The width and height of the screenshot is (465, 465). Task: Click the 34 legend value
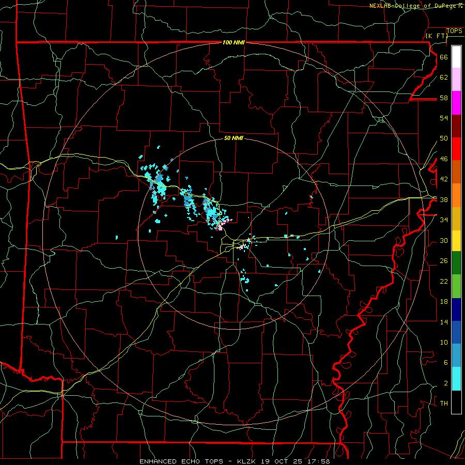coord(444,220)
